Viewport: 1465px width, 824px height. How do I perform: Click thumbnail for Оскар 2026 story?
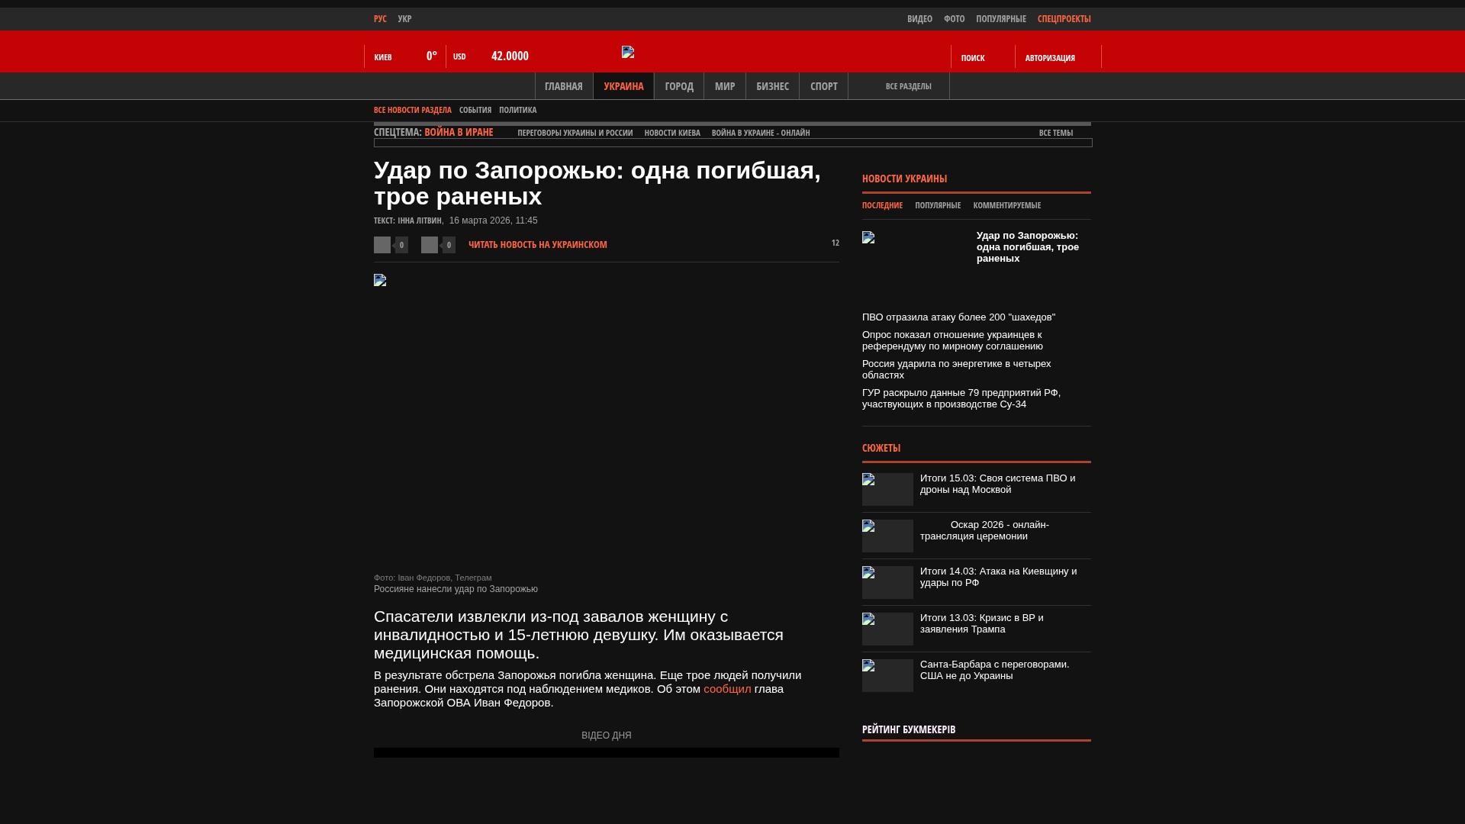click(887, 536)
